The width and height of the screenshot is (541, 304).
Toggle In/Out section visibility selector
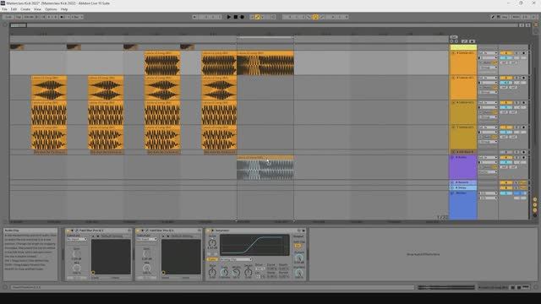tap(535, 199)
